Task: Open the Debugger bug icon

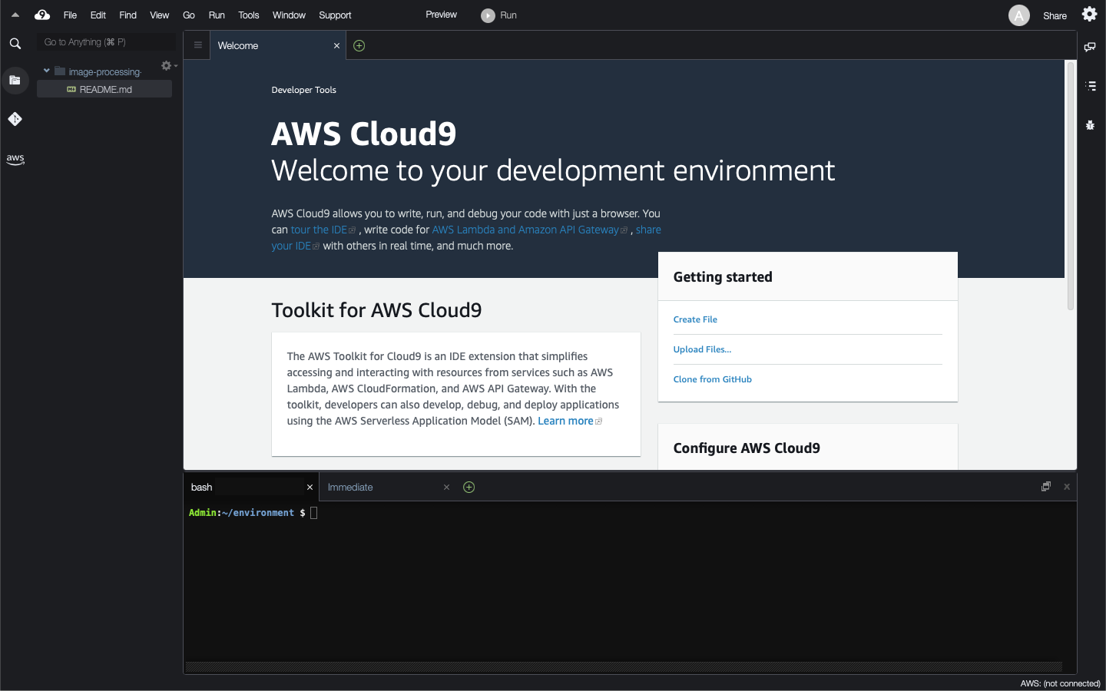Action: click(x=1090, y=124)
